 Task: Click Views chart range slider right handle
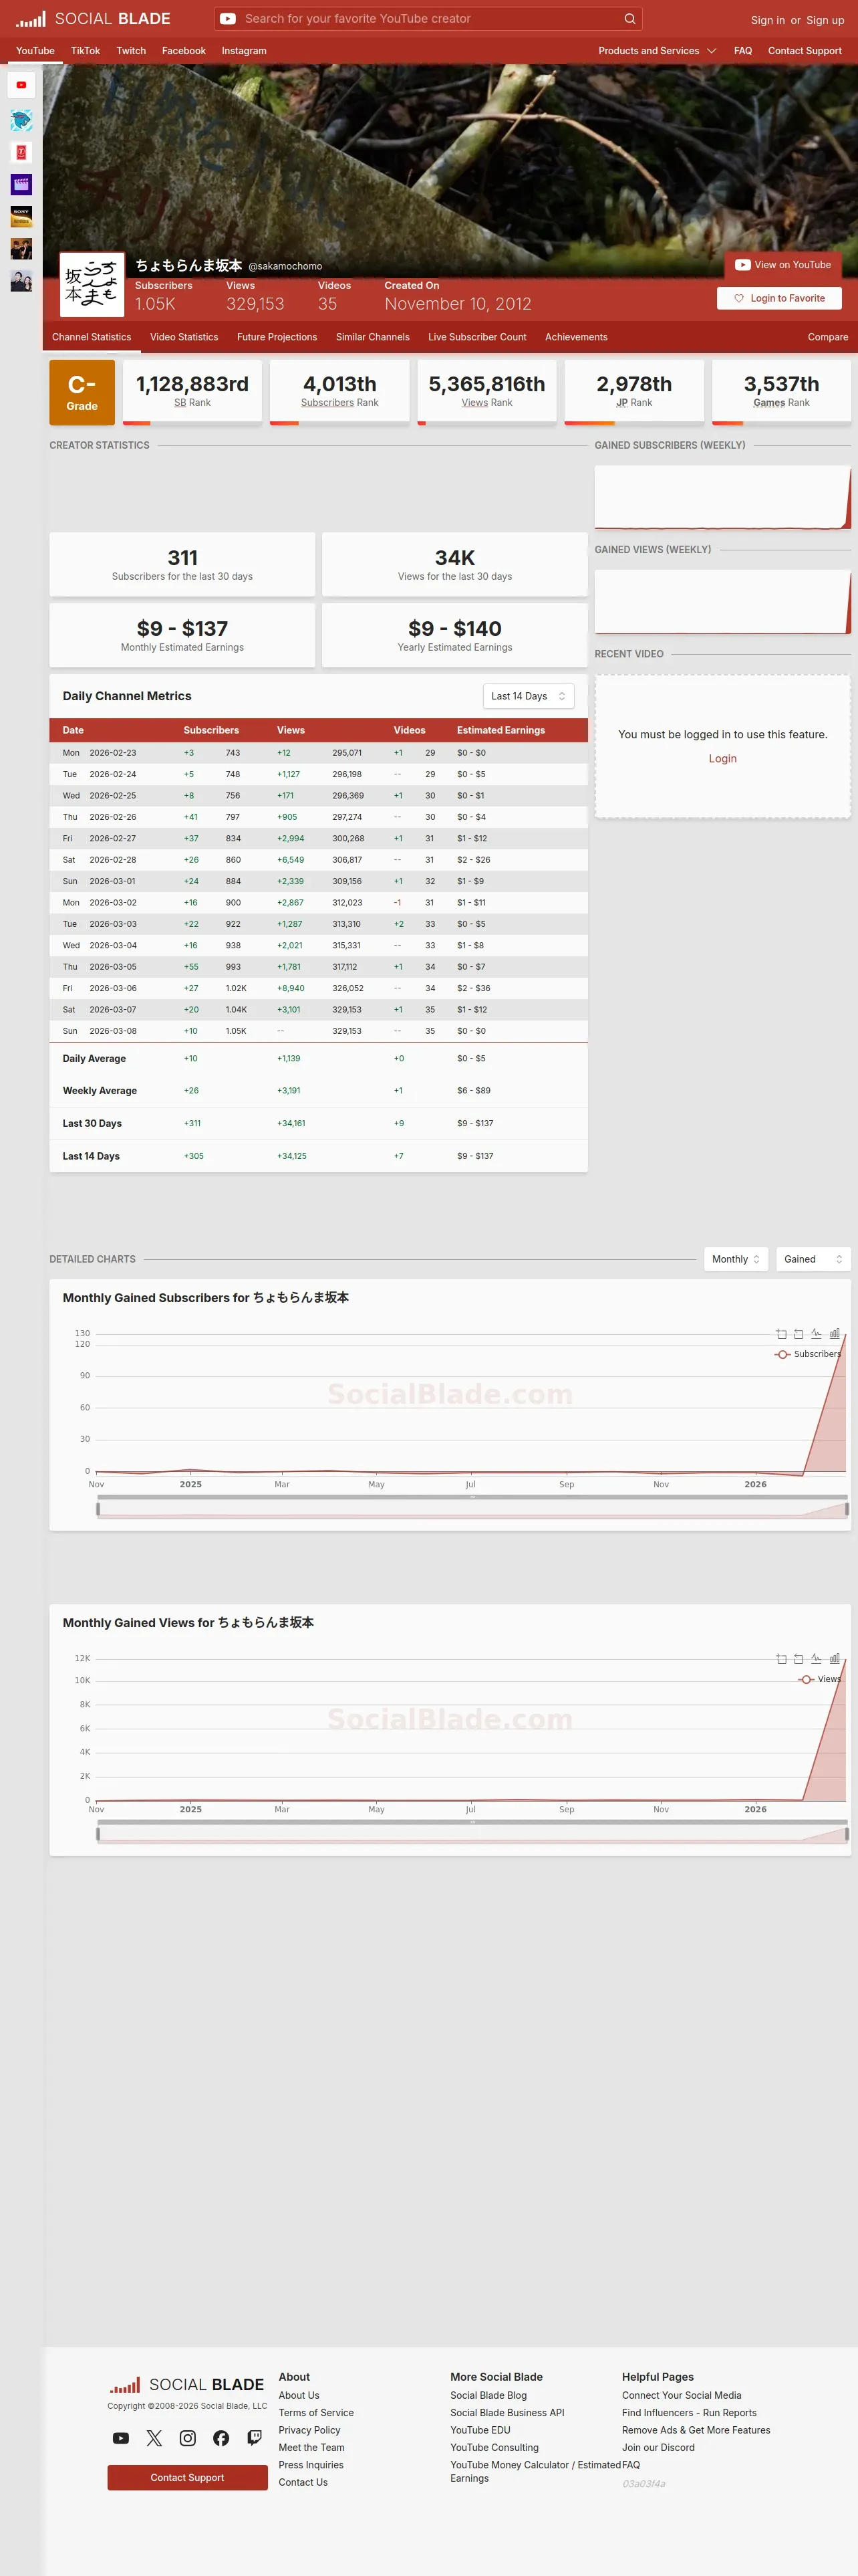tap(847, 1834)
